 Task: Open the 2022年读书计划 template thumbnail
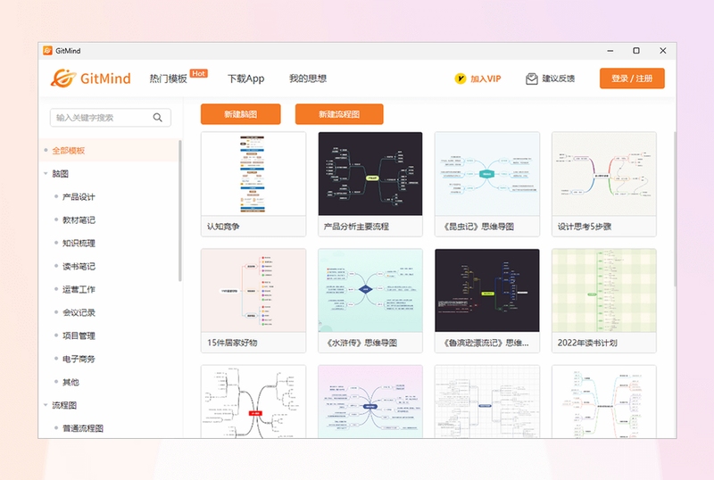[x=604, y=290]
